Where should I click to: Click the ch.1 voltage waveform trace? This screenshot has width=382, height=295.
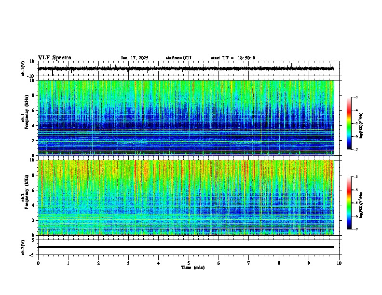tap(186, 68)
